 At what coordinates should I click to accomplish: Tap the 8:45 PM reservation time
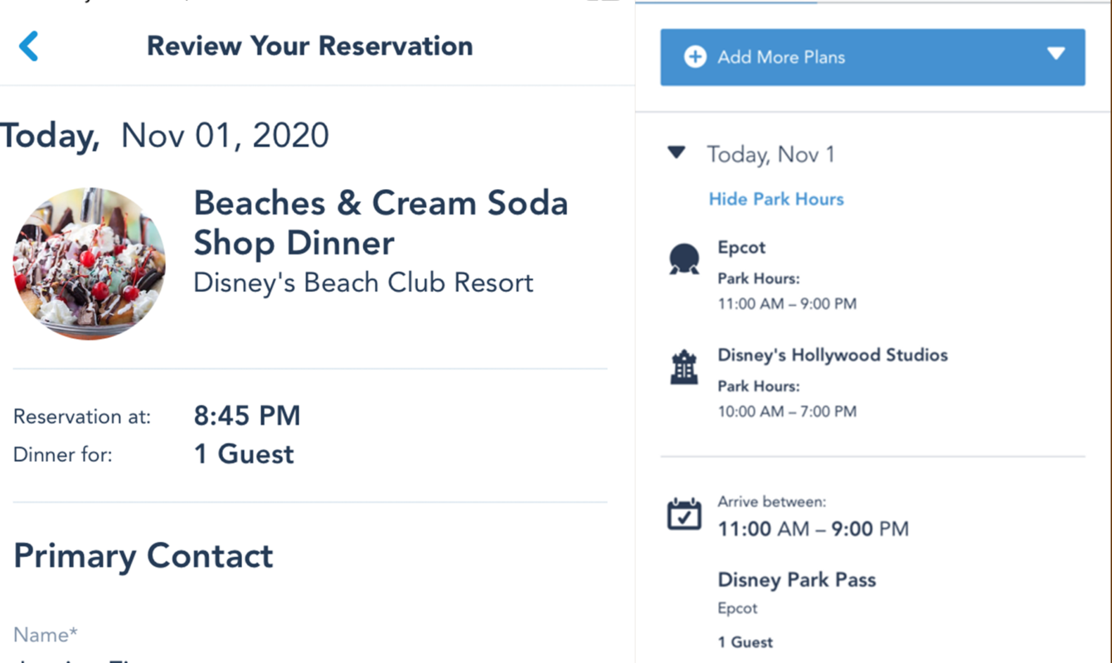247,416
